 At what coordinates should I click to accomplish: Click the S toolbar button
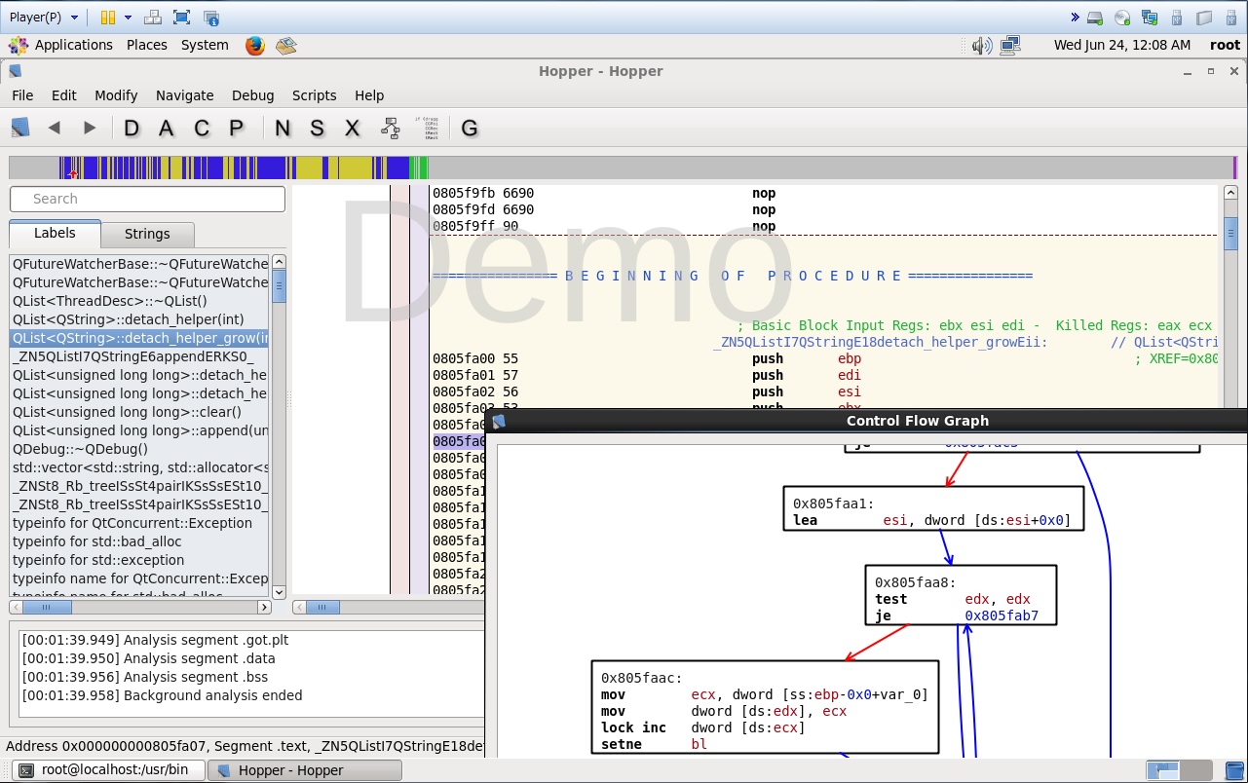[318, 128]
